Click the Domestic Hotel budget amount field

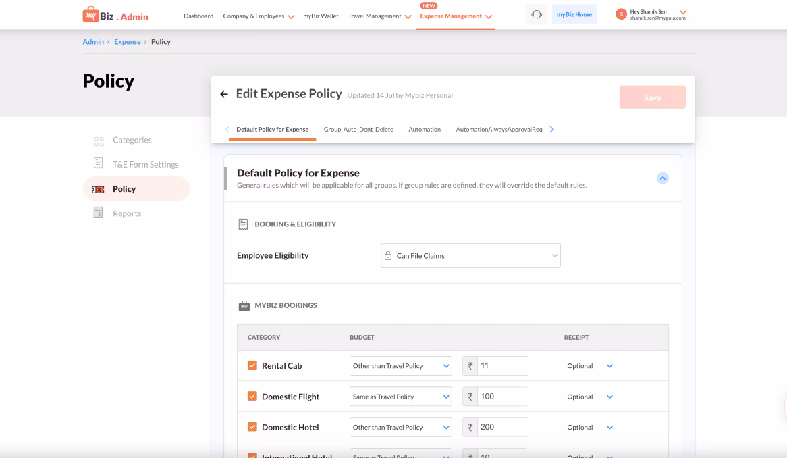[x=502, y=427]
